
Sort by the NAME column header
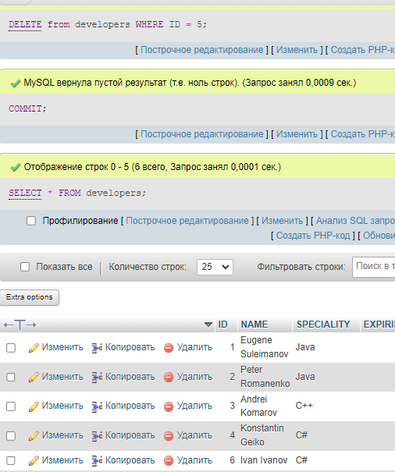click(254, 325)
